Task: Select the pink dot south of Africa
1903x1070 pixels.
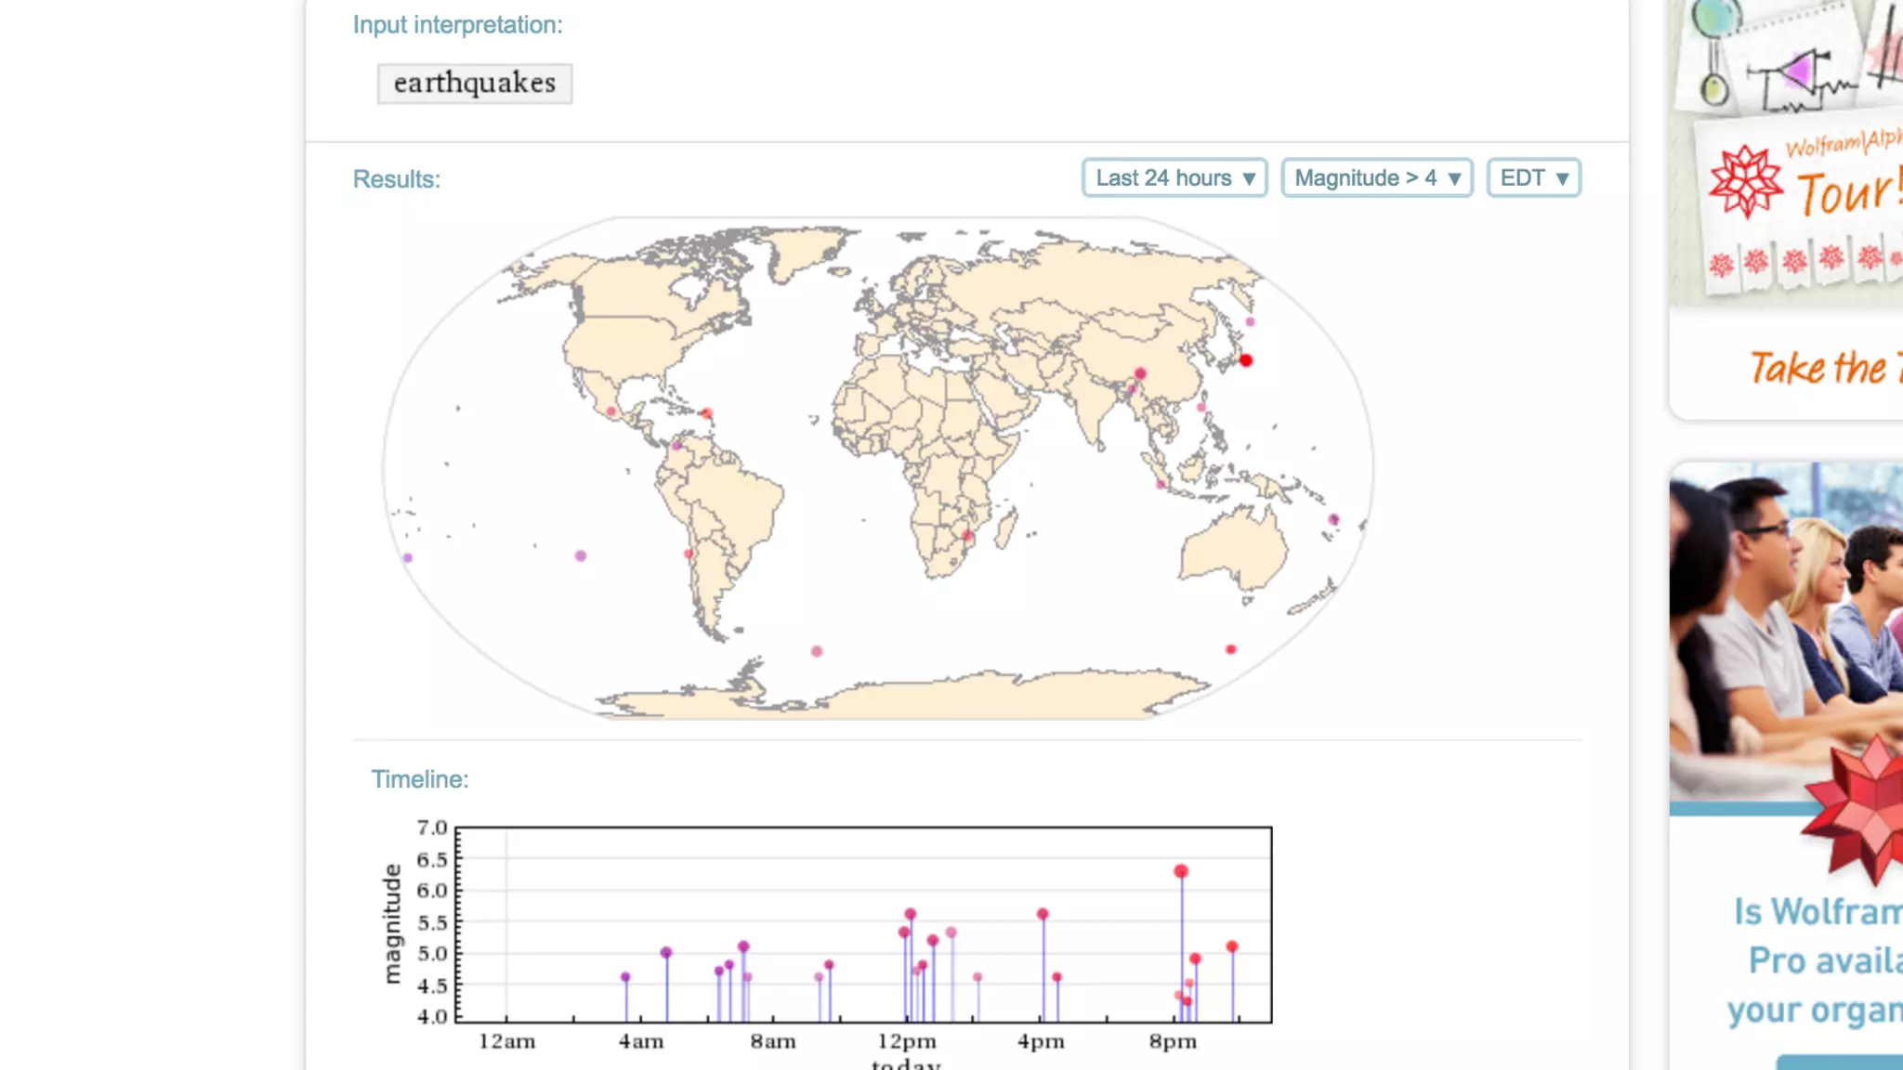Action: tap(817, 651)
